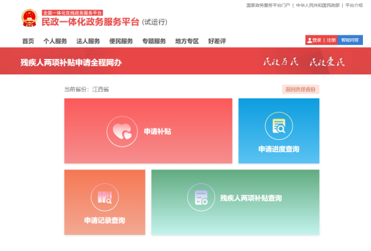Open 申请记录查询 card label
The width and height of the screenshot is (371, 251).
(x=104, y=220)
